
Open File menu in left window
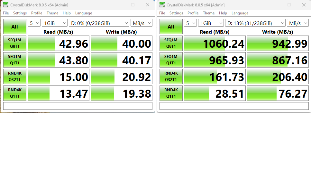[6, 13]
